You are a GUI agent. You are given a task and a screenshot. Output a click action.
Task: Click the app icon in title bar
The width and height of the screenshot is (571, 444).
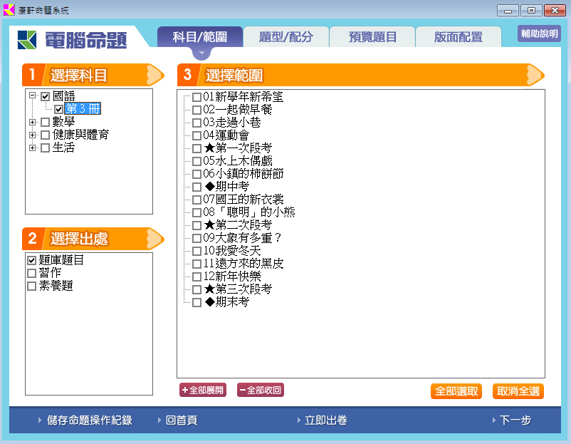tap(9, 10)
